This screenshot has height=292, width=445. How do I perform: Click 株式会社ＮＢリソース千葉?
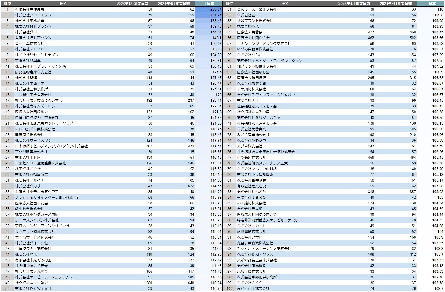[x=259, y=118]
